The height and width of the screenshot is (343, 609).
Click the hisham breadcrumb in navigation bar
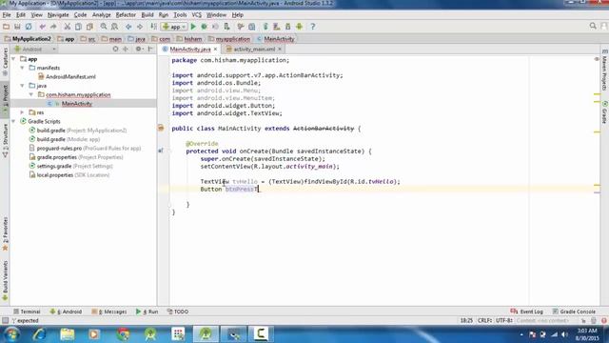pos(189,39)
